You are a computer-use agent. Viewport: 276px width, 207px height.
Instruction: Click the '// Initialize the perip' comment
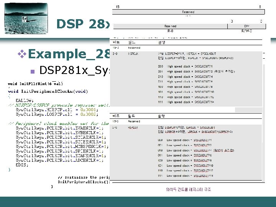pos(84,177)
